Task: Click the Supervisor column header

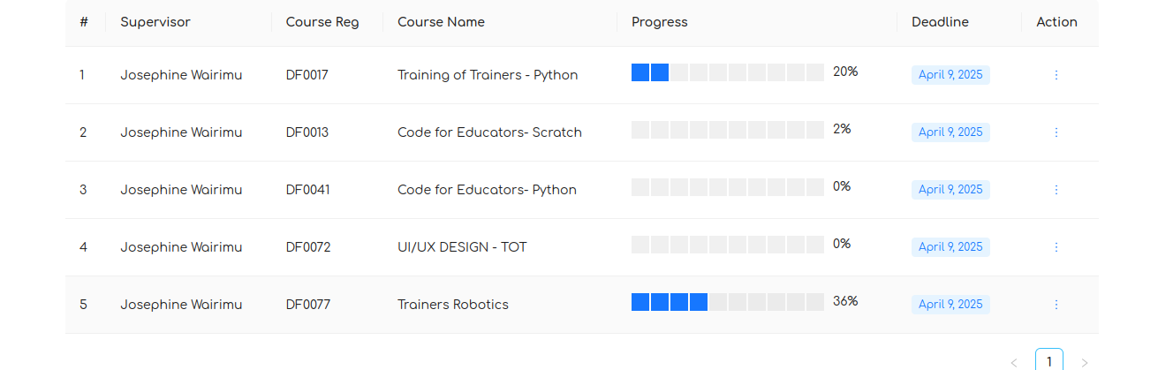Action: click(155, 22)
